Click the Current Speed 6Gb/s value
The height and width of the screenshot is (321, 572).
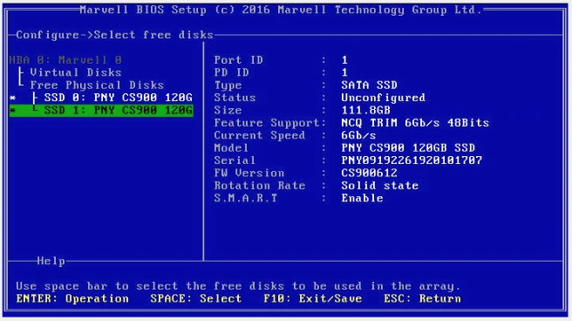pos(358,135)
